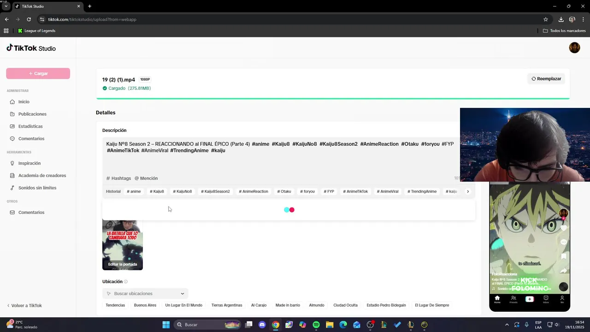Click Volver a TikTok link
590x332 pixels.
click(24, 306)
